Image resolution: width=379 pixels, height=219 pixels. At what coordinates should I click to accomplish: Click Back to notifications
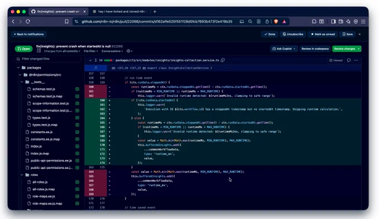[29, 34]
